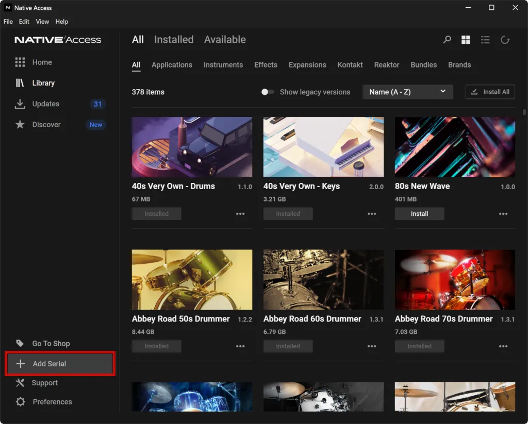Click the Go To Shop tag icon
The height and width of the screenshot is (424, 528).
point(20,343)
